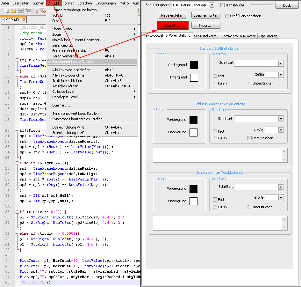Select Benutzerdefinierte Sprache... menu entry
301x287 pixels.
click(75, 62)
